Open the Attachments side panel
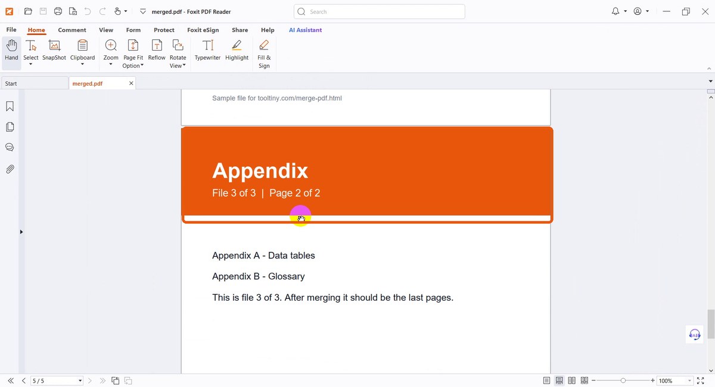Viewport: 715px width, 387px height. click(10, 169)
